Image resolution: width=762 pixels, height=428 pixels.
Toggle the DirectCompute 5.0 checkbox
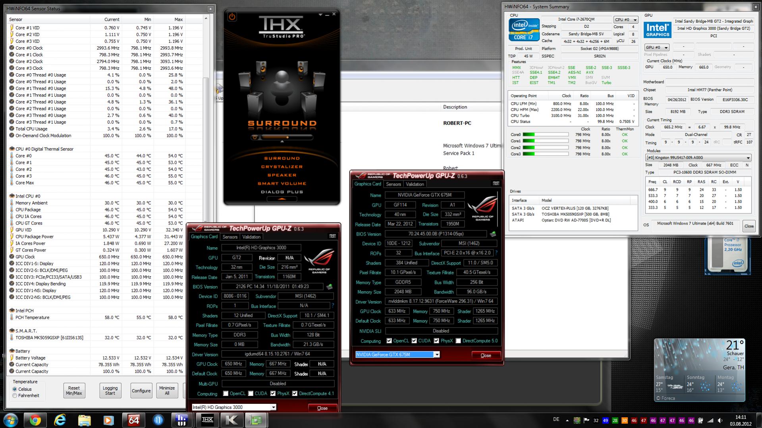pyautogui.click(x=458, y=341)
